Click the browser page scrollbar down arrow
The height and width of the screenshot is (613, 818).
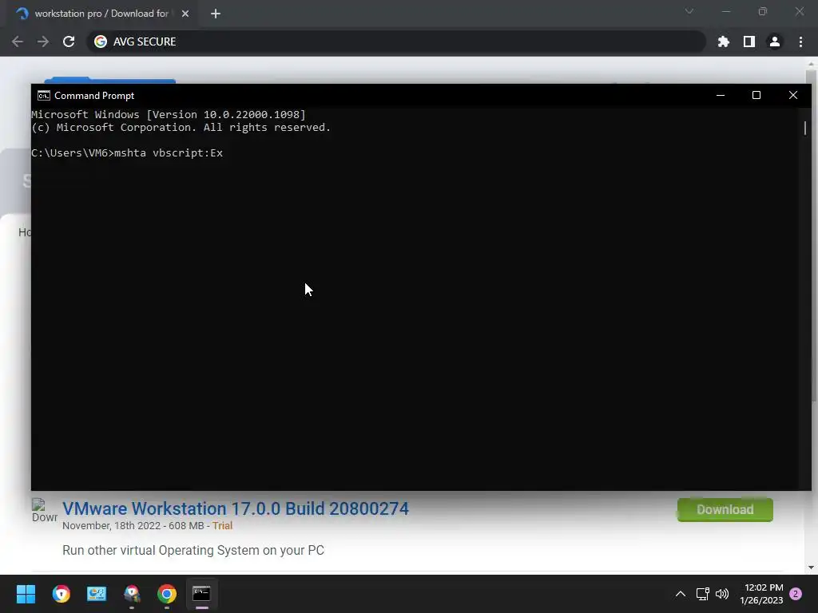[x=811, y=568]
